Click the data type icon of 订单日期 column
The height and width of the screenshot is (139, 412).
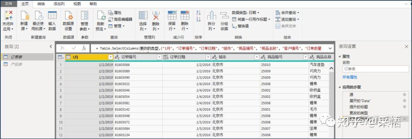pyautogui.click(x=166, y=57)
